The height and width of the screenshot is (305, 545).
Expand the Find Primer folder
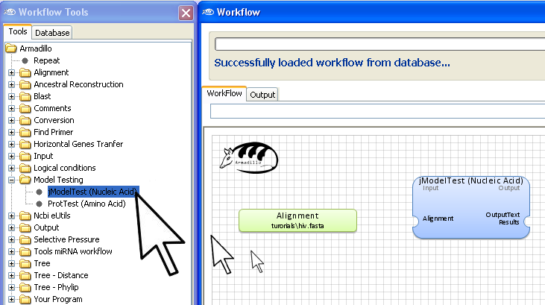coord(11,132)
